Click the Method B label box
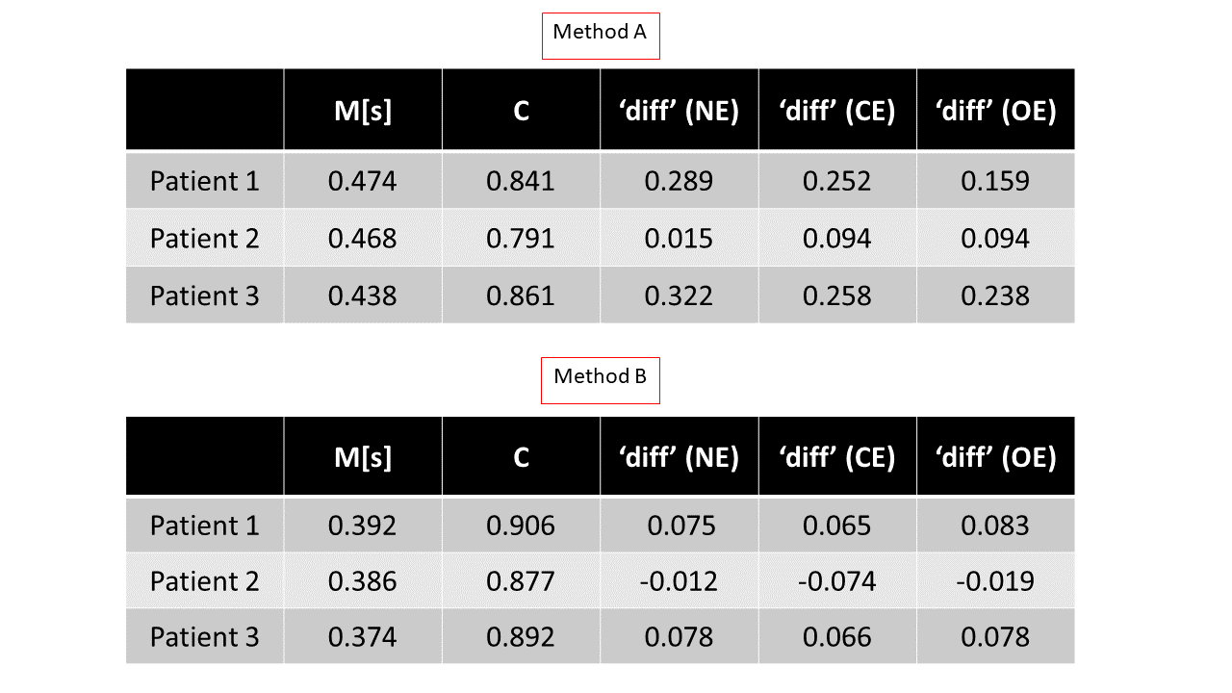The height and width of the screenshot is (693, 1232). pos(600,377)
